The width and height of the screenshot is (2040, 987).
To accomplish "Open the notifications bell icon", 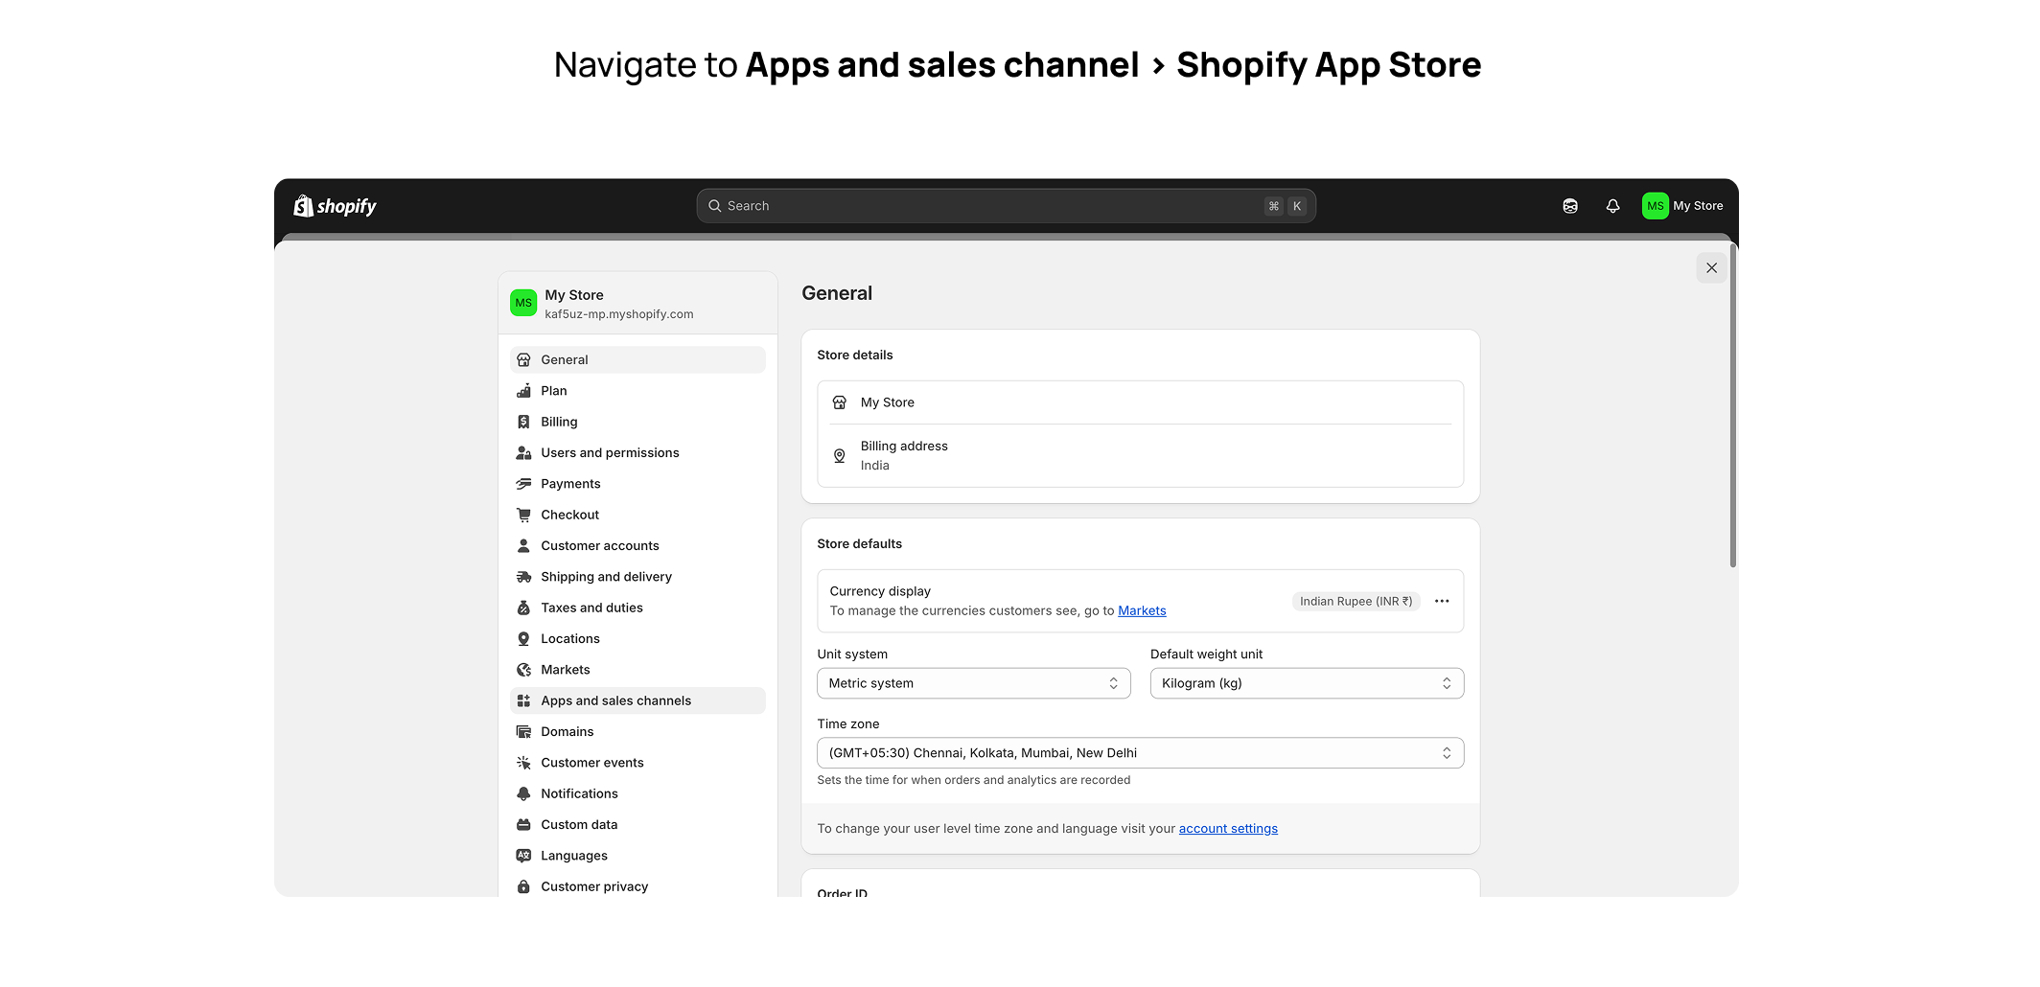I will (x=1612, y=206).
